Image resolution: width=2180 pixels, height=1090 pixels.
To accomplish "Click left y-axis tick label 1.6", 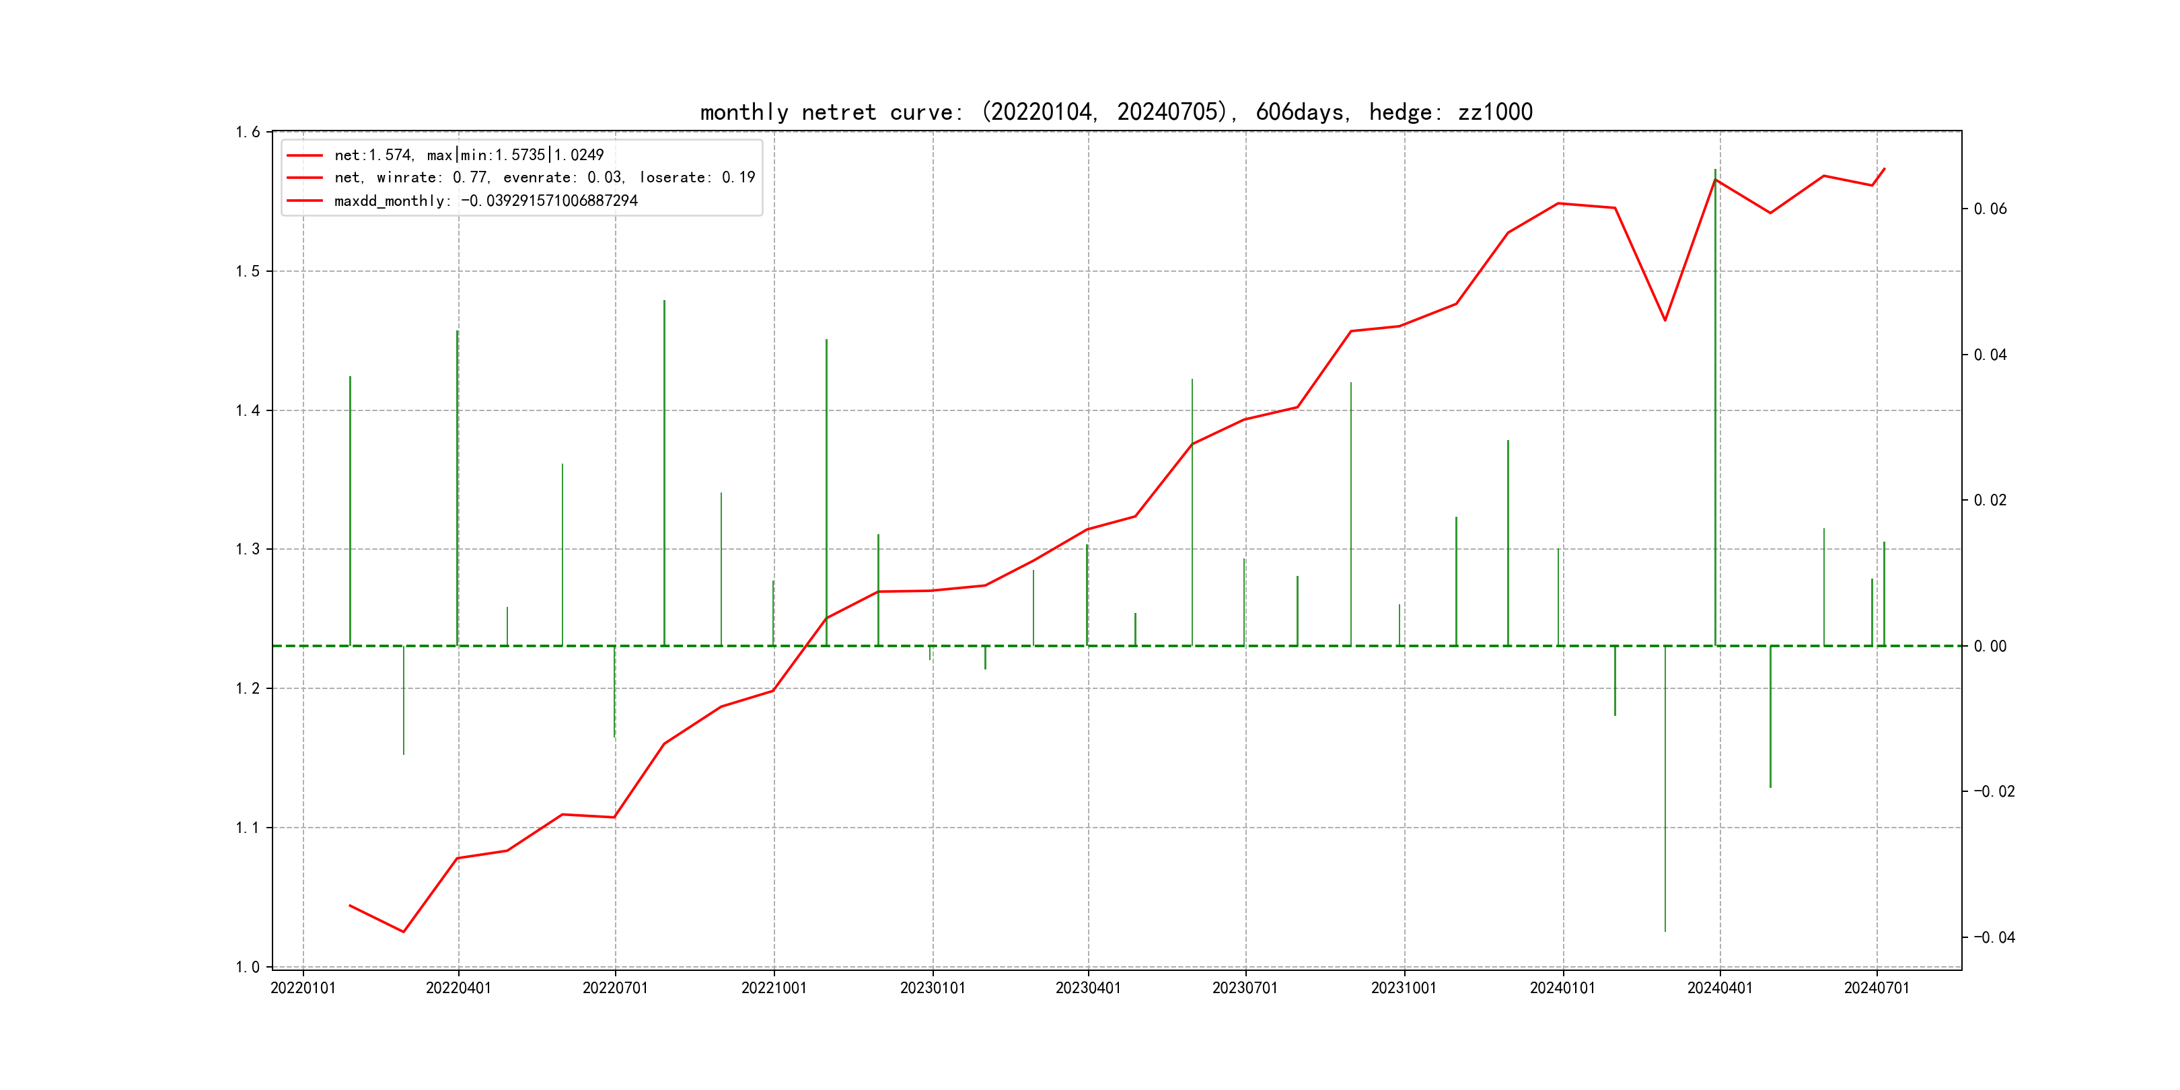I will (x=248, y=132).
